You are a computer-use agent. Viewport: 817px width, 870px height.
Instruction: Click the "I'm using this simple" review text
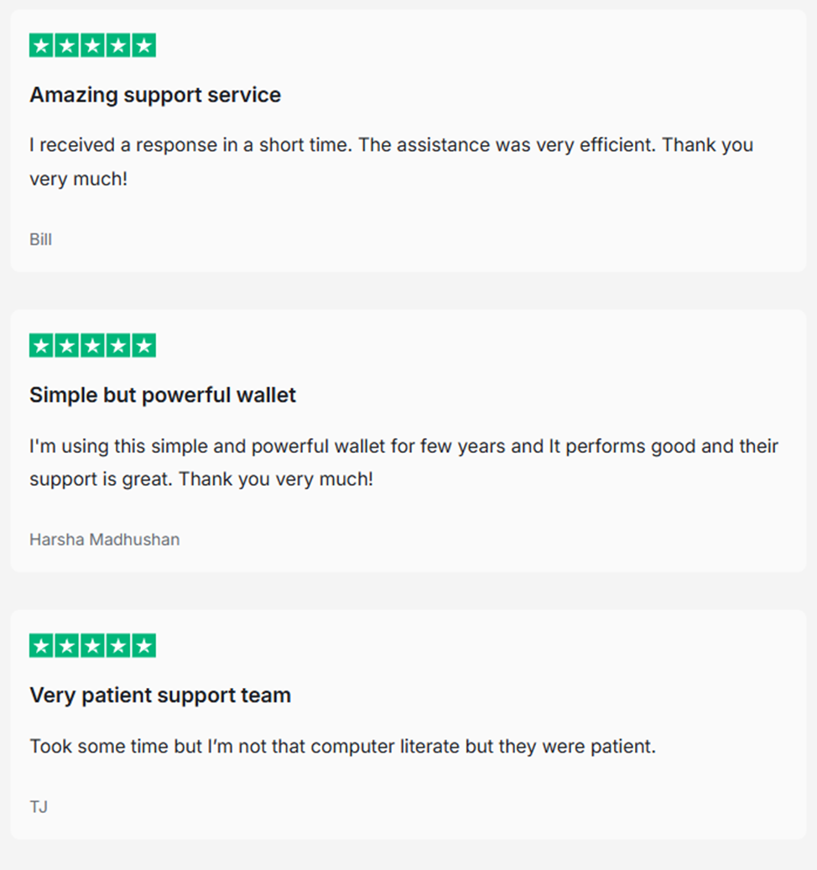tap(403, 446)
